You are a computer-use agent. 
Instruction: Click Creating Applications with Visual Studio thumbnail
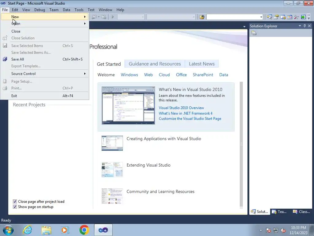112,143
